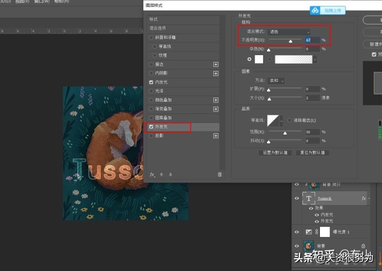This screenshot has height=271, width=382.
Task: Tick the 渐变叠加 checkbox
Action: pos(151,109)
